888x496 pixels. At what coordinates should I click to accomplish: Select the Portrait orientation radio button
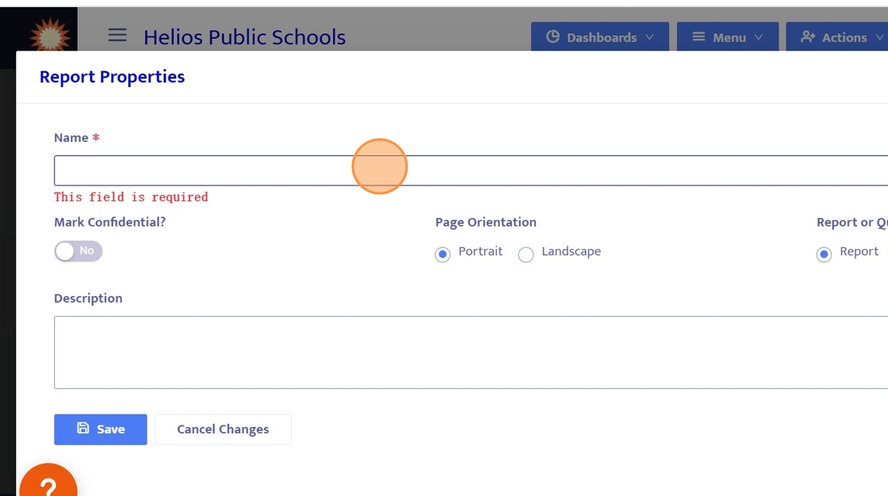(x=442, y=254)
